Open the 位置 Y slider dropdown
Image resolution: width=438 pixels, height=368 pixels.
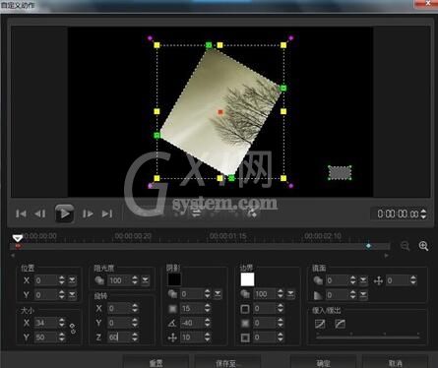[72, 295]
